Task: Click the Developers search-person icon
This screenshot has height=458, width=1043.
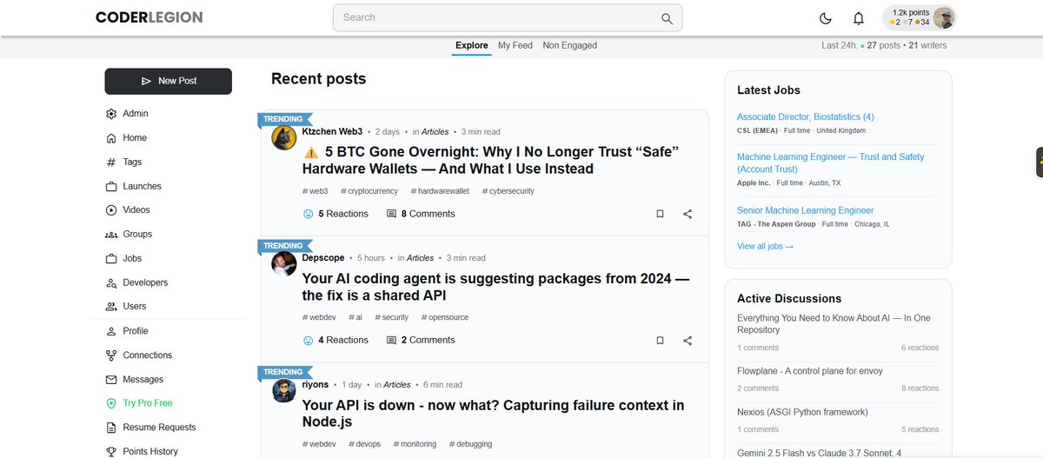Action: [x=111, y=283]
